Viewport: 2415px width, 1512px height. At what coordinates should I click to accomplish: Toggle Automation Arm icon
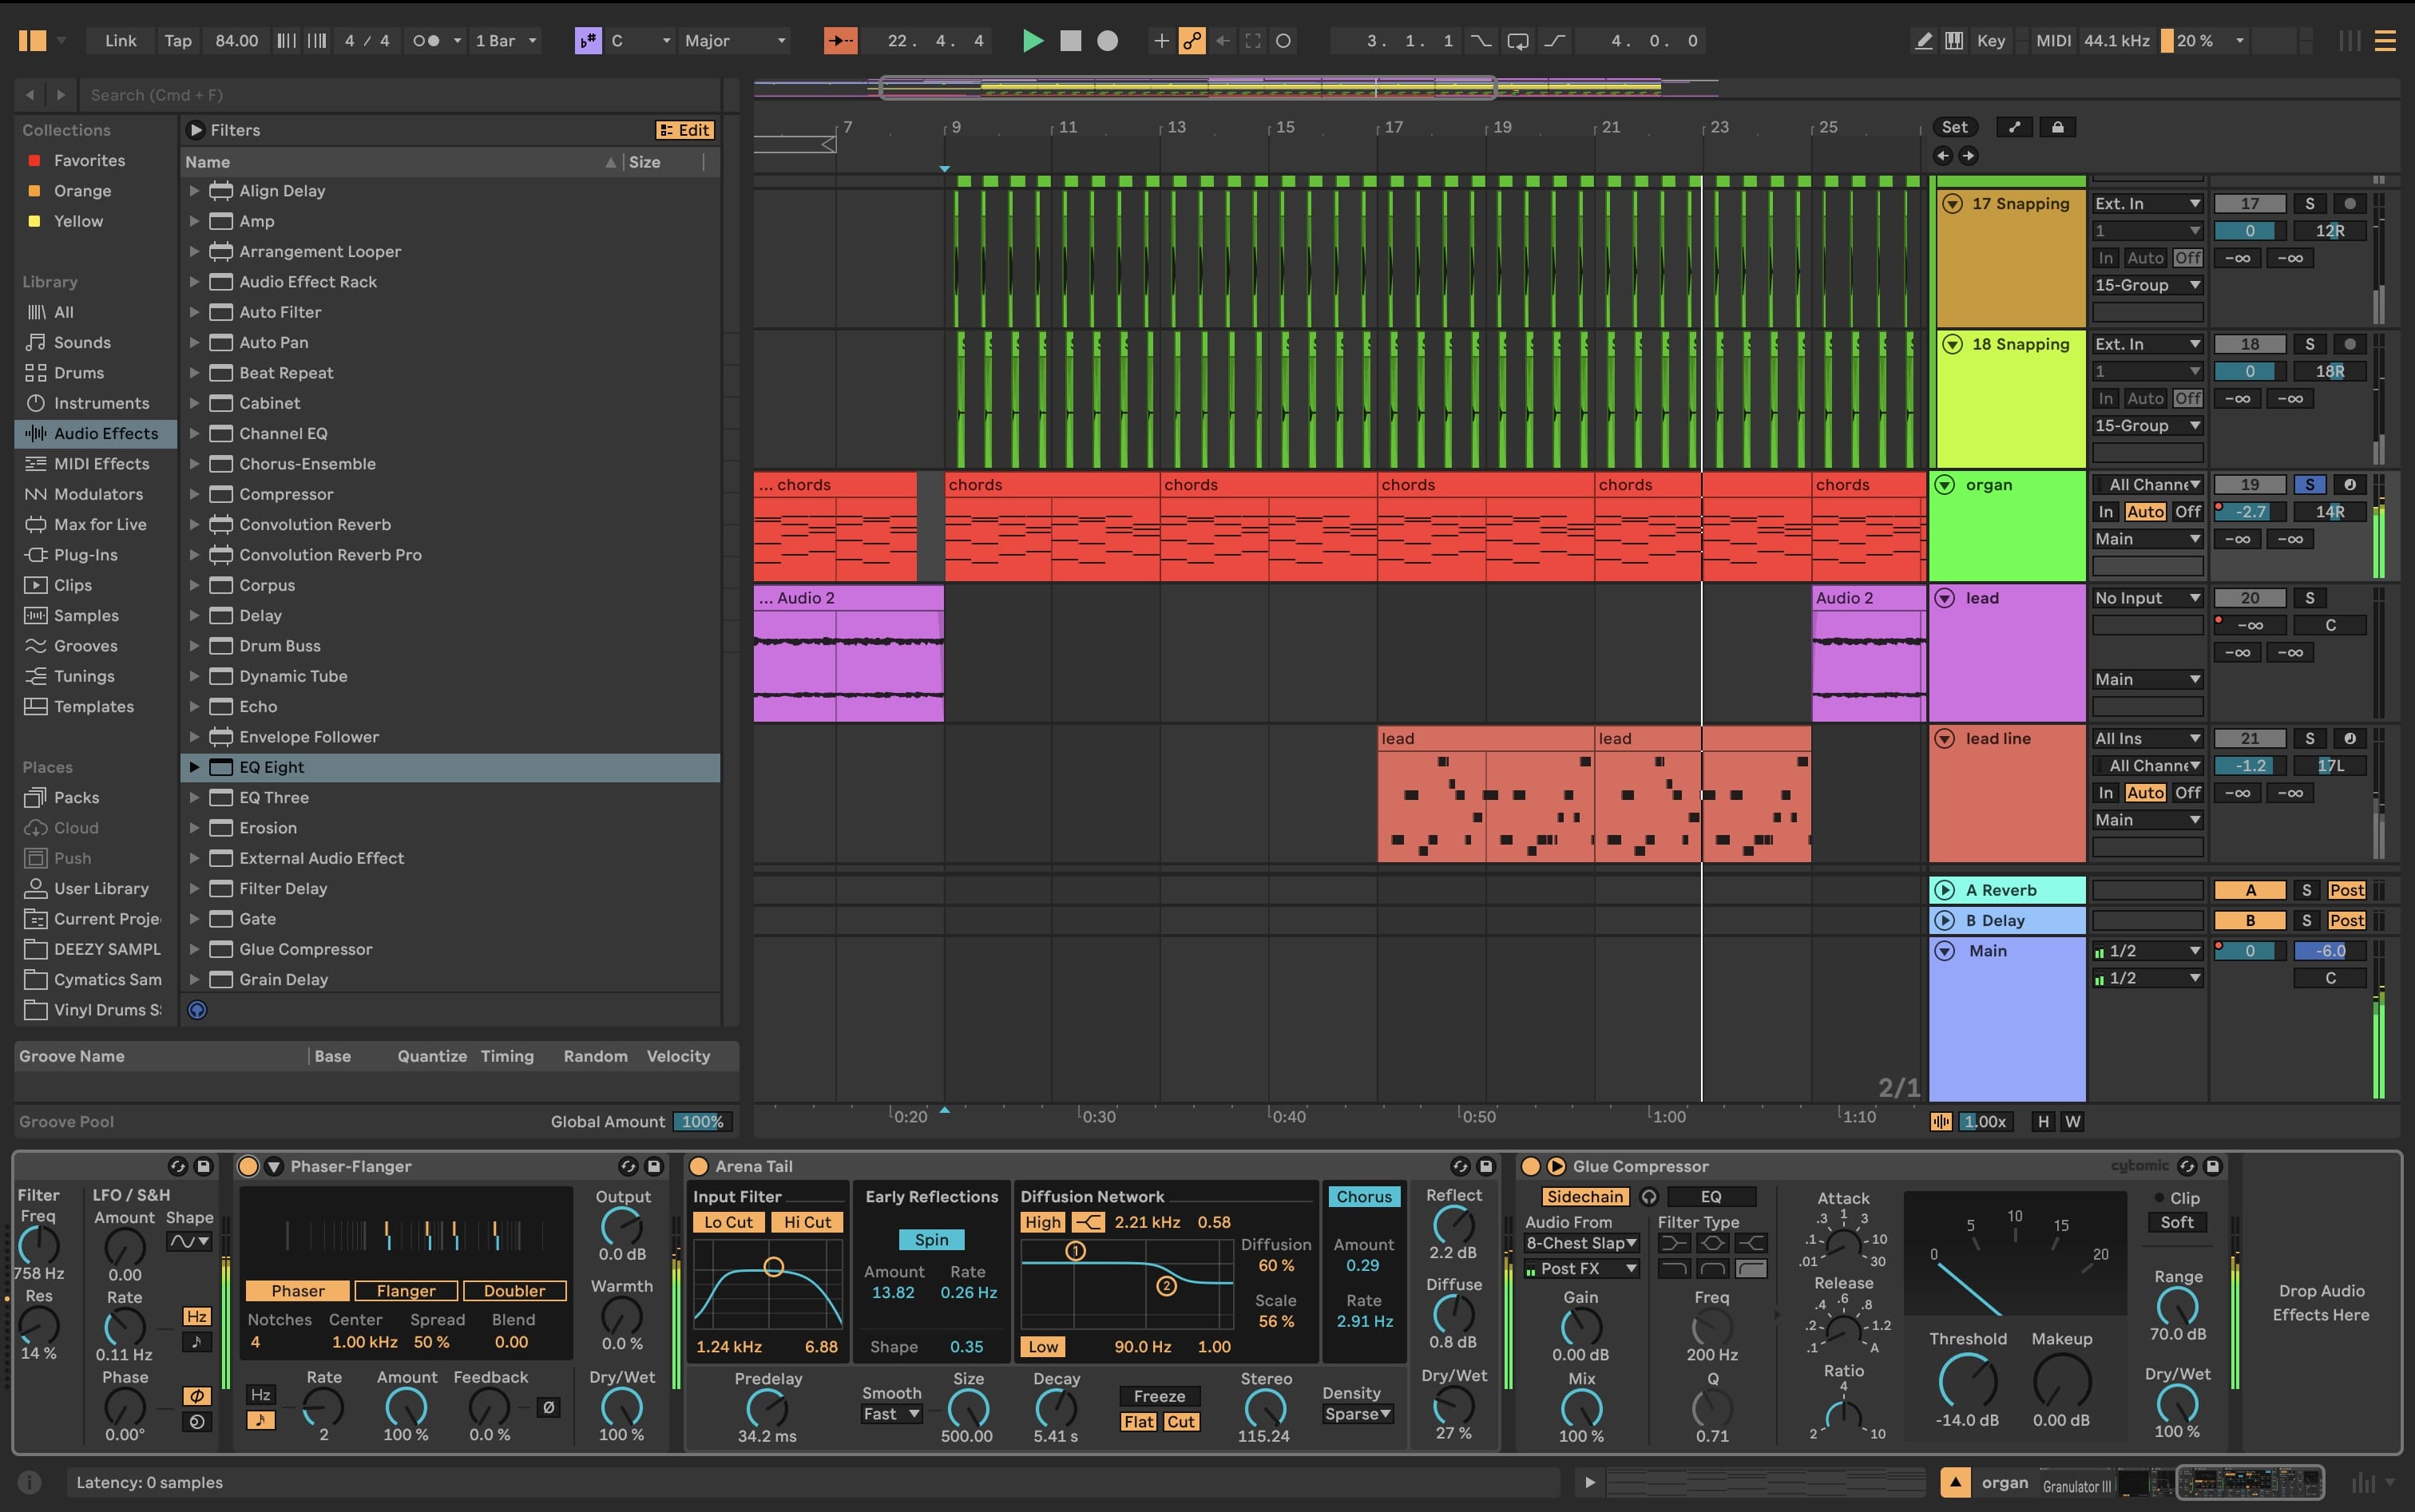coord(1192,41)
